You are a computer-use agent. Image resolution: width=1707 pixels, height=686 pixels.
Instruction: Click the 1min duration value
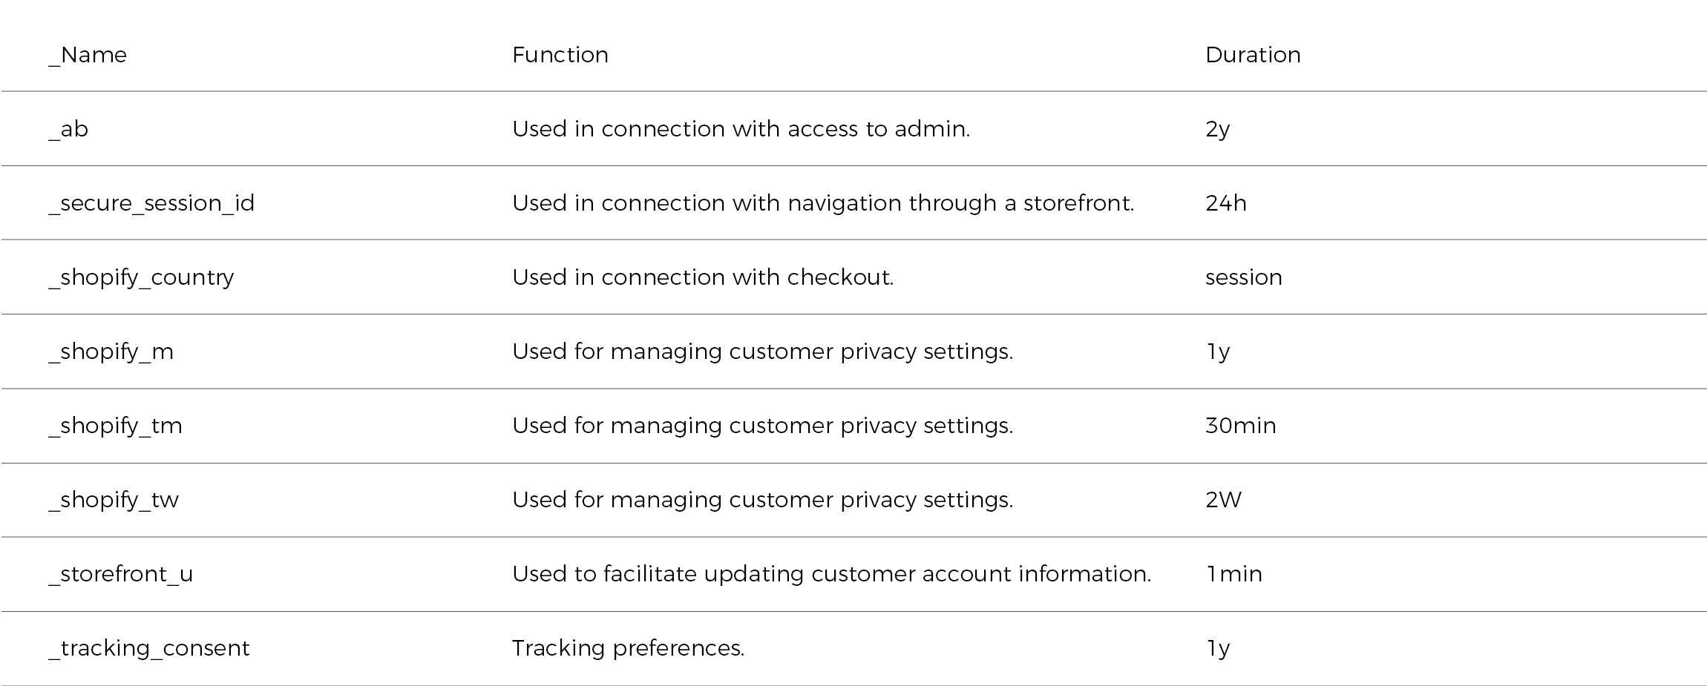coord(1233,574)
